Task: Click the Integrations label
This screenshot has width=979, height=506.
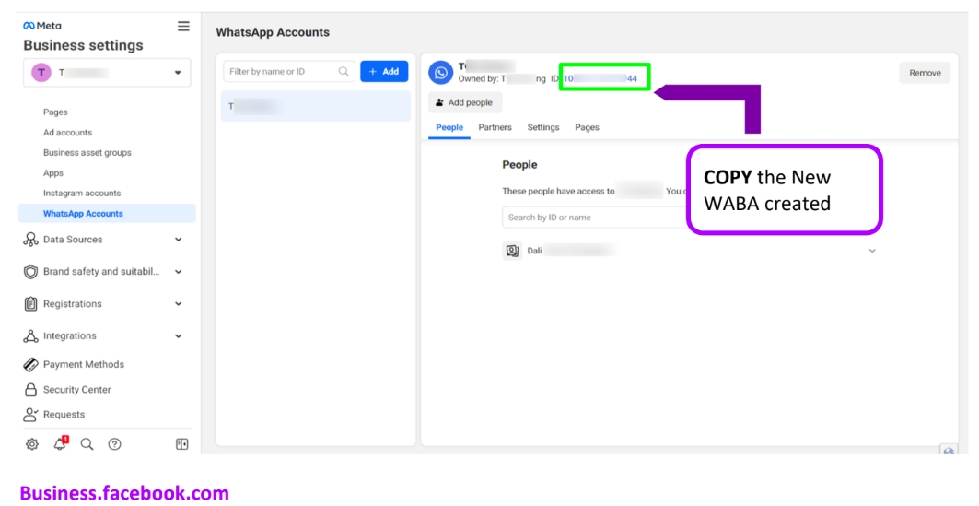Action: point(70,336)
